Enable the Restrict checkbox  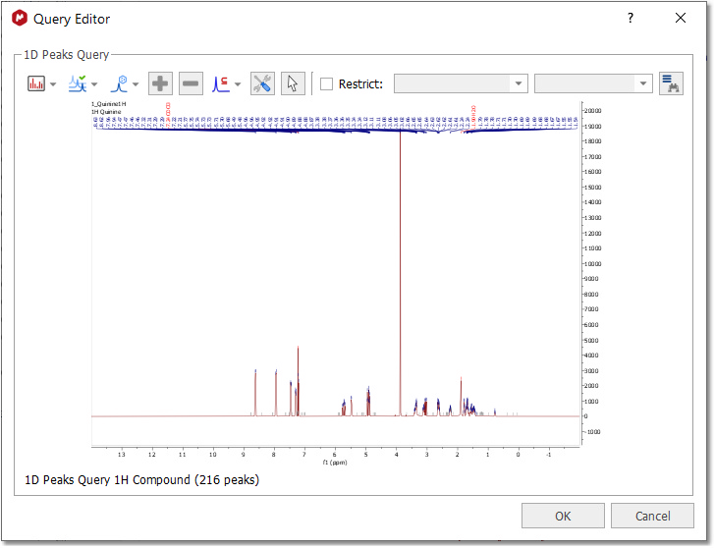click(326, 83)
